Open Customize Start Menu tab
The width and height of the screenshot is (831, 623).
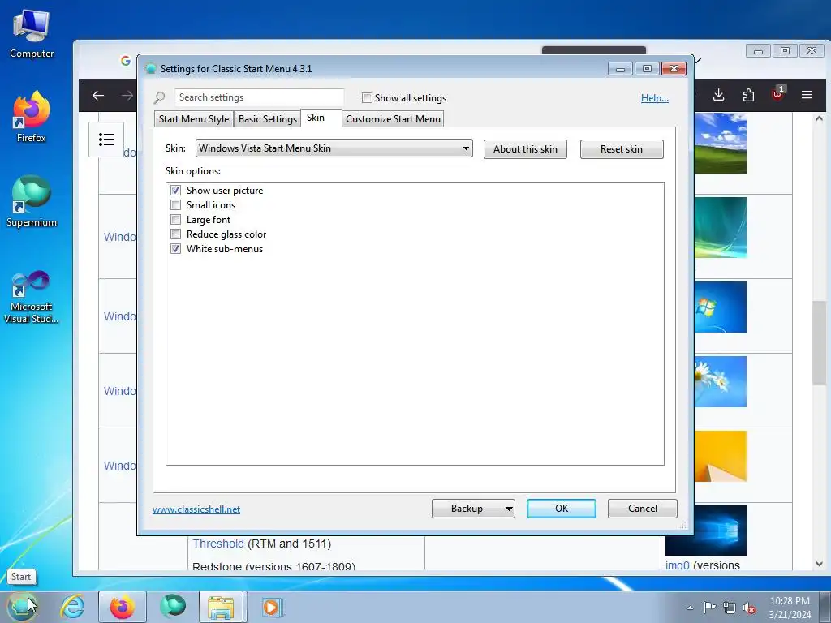click(x=393, y=119)
